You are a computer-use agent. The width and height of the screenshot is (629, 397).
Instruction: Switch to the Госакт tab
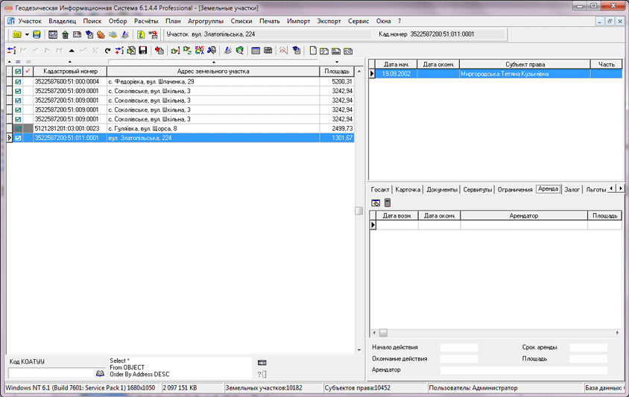pos(380,190)
